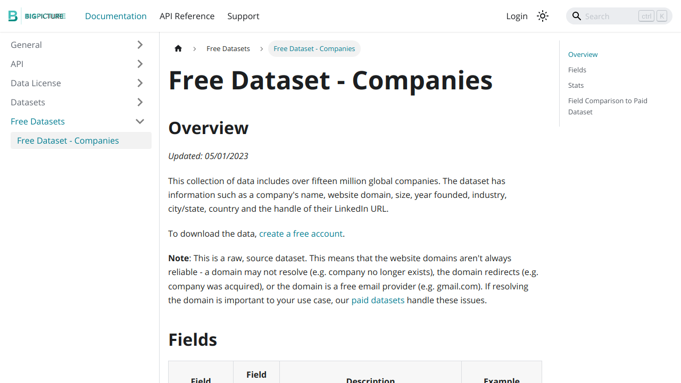
Task: Jump to 'Field Comparison to Paid Dataset' section
Action: (x=608, y=106)
